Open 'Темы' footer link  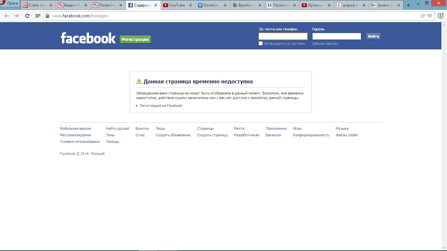tap(110, 135)
